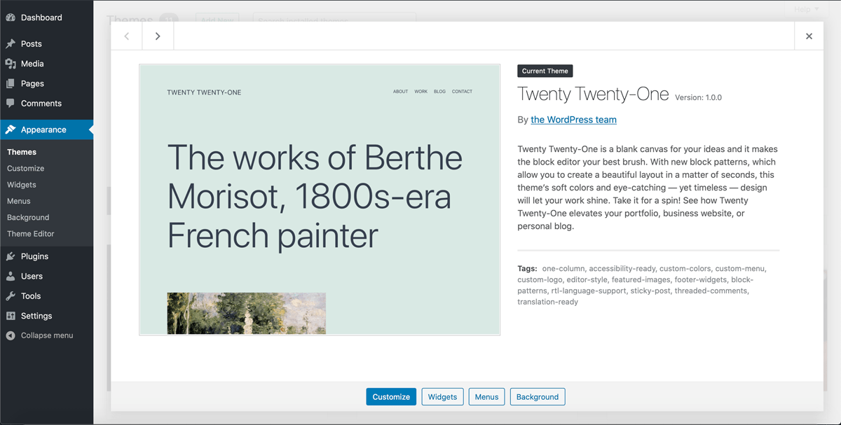Click the Posts pushpin icon
841x425 pixels.
(11, 43)
